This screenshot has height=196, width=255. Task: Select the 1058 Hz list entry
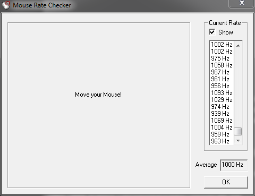point(222,65)
